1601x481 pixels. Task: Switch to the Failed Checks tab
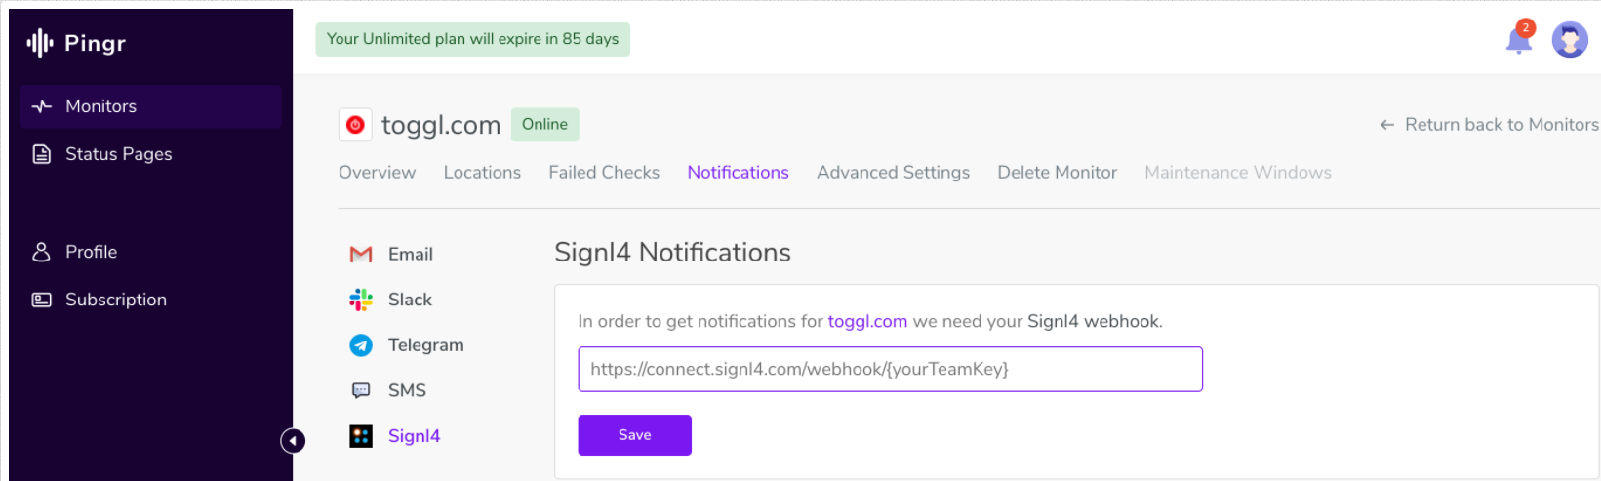[x=604, y=173]
